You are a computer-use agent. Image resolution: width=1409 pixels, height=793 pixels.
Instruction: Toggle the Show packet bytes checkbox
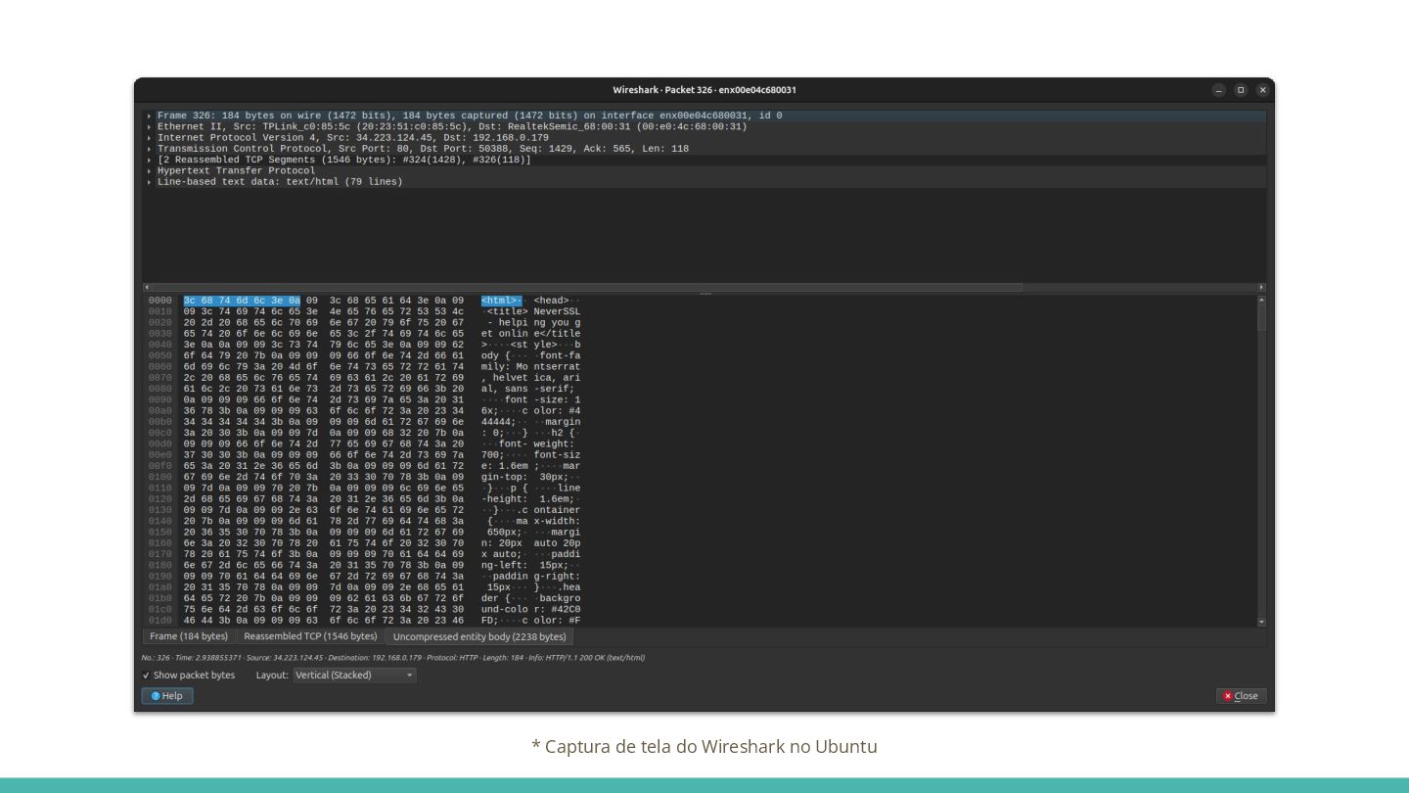point(147,676)
